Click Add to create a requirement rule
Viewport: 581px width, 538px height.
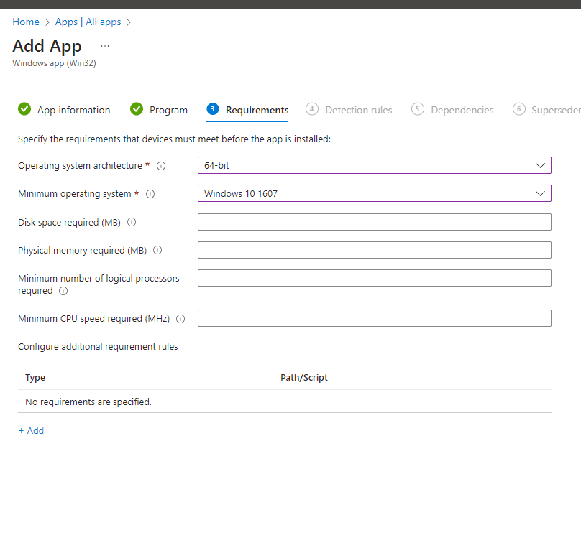31,430
